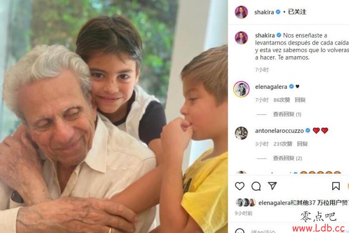Open shakira's profile picture in the header

coord(241,12)
